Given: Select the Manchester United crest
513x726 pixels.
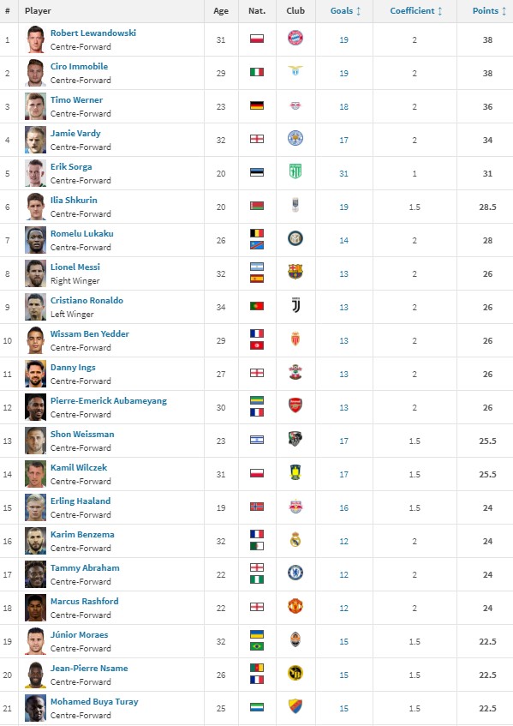Looking at the screenshot, I should point(295,606).
